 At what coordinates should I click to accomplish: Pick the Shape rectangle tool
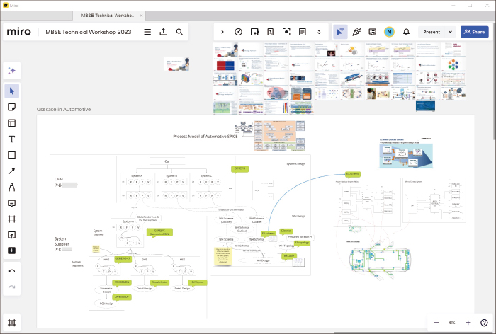12,155
